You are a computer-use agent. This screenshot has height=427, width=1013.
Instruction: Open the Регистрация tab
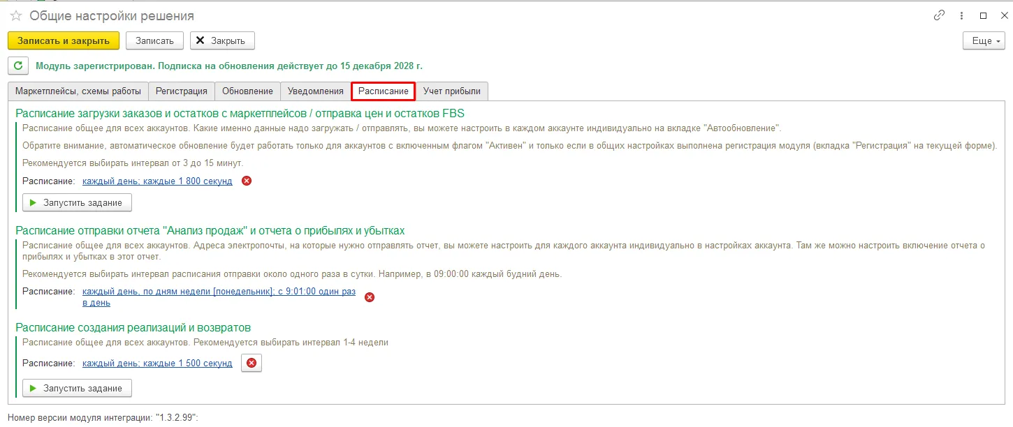[x=181, y=91]
